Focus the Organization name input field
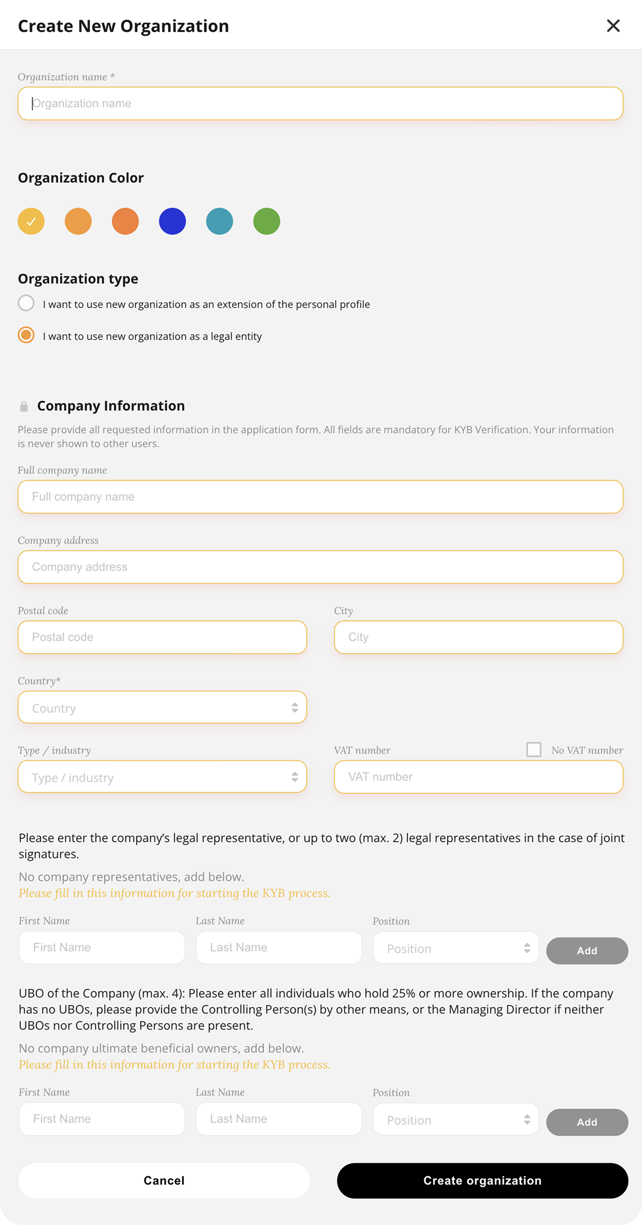The height and width of the screenshot is (1225, 642). point(320,103)
